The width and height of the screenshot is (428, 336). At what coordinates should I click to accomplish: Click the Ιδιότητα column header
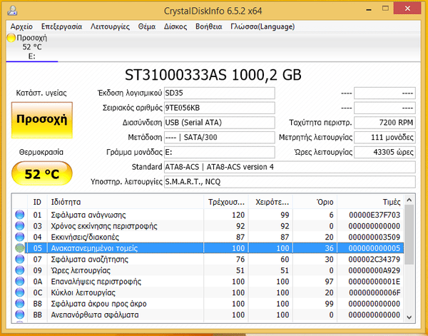126,202
